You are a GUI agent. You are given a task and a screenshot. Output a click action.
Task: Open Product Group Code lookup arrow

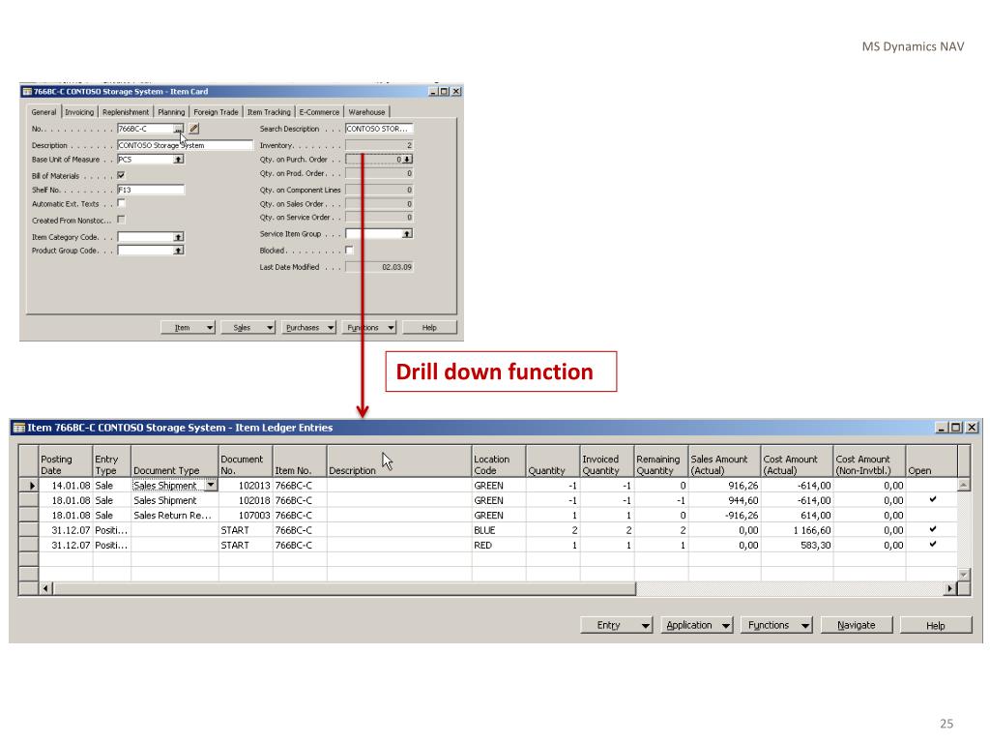pyautogui.click(x=179, y=251)
